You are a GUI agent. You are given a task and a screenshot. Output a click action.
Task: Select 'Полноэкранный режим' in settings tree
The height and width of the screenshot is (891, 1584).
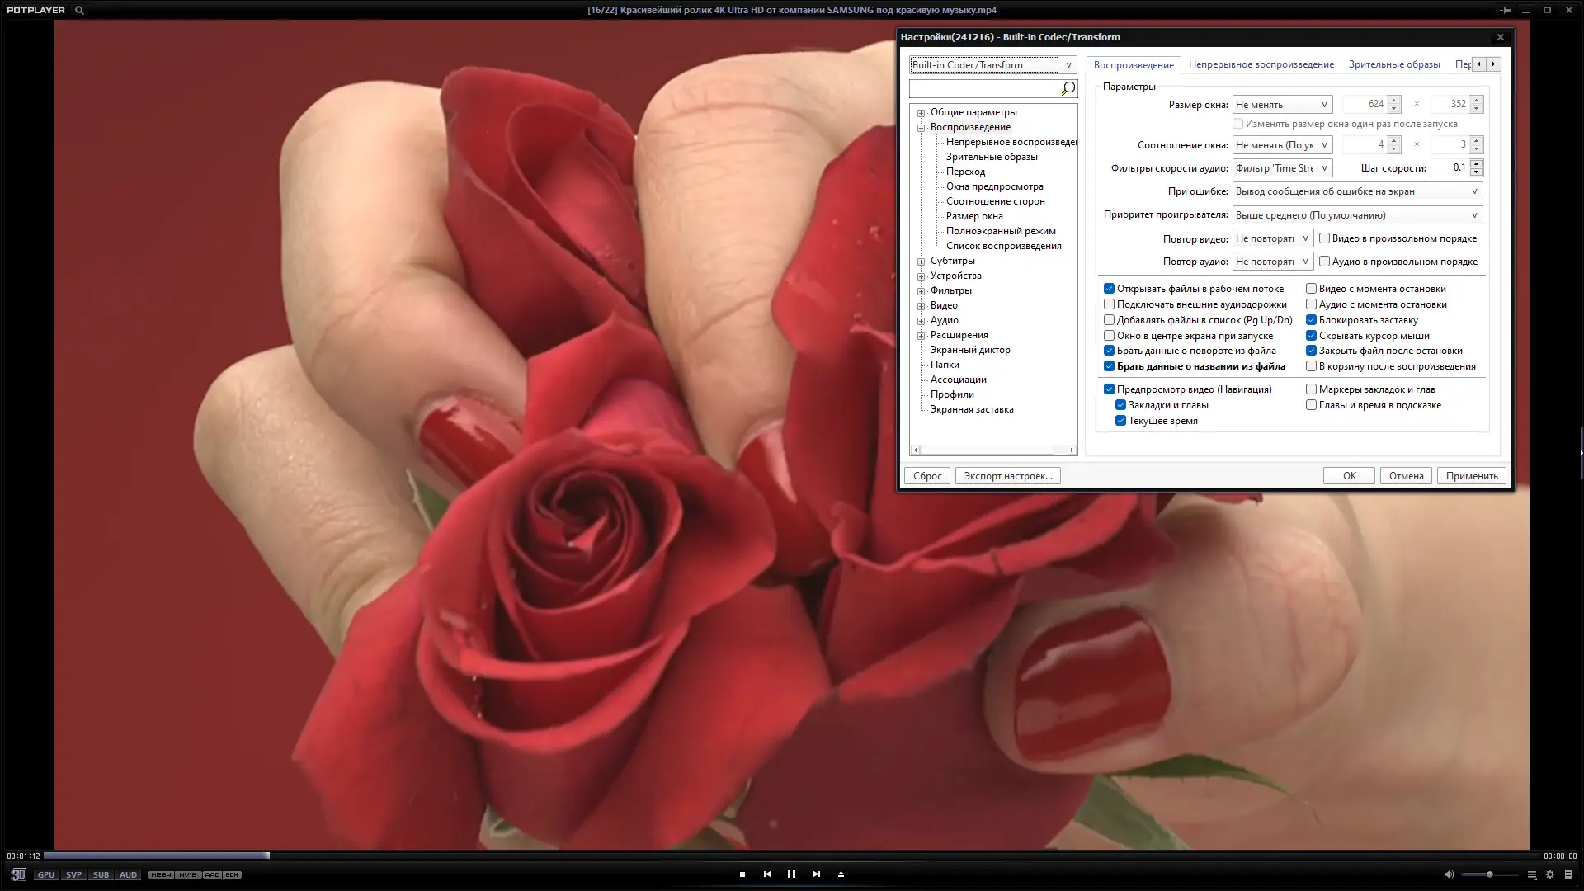(x=1001, y=231)
